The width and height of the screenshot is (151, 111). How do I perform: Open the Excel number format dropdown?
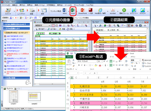[139, 60]
